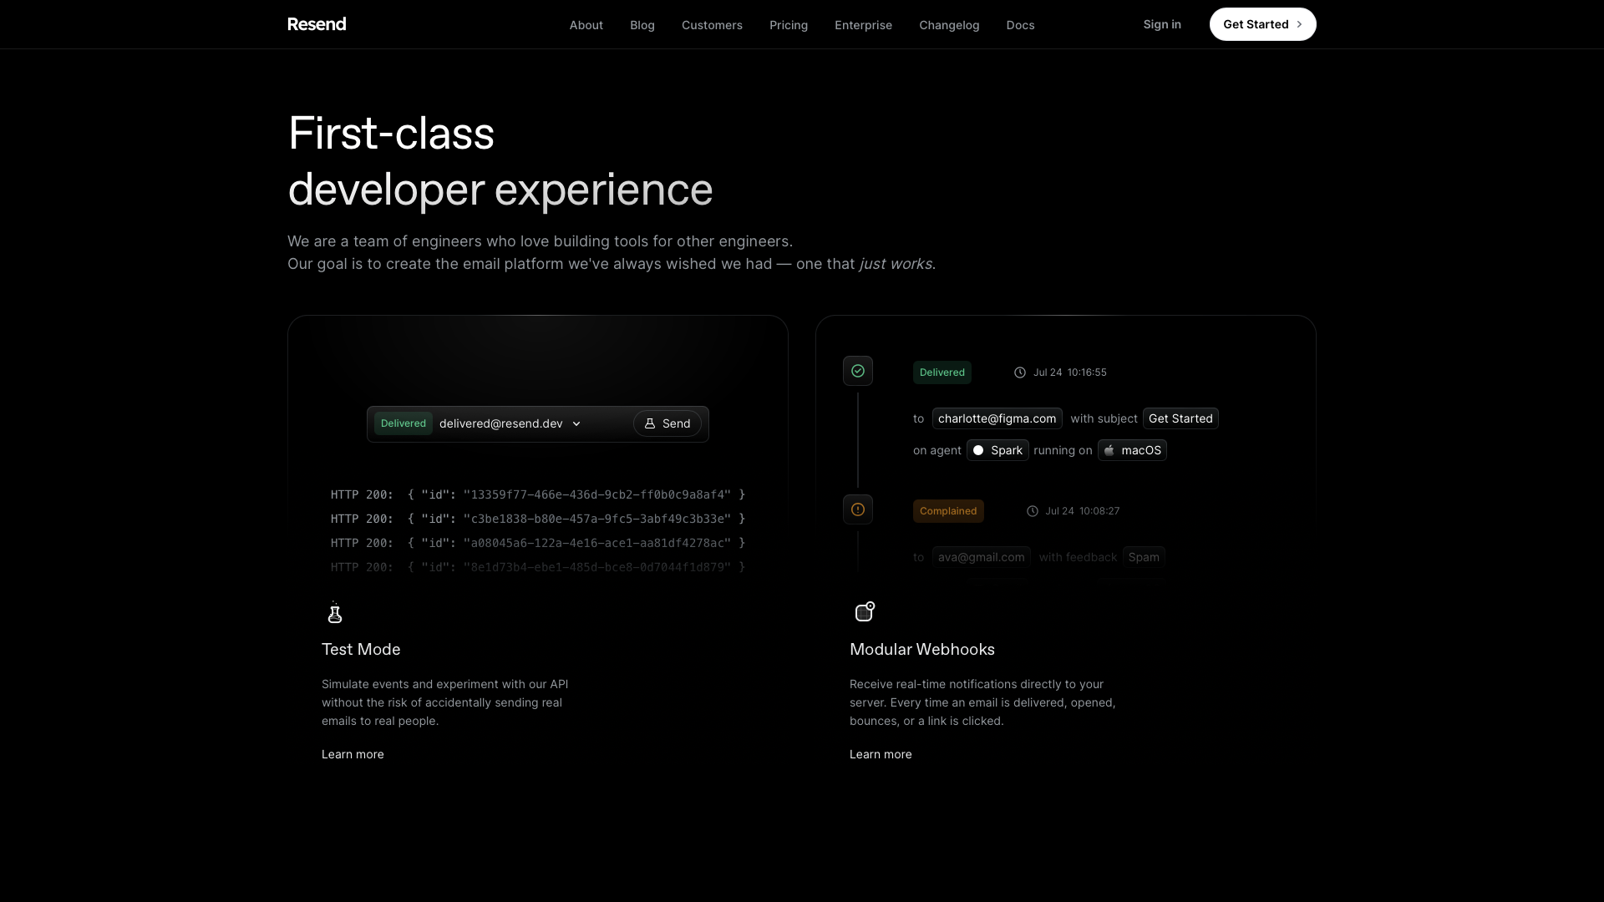
Task: Click the Jul 24 10:08:27 timestamp
Action: pos(1083,511)
